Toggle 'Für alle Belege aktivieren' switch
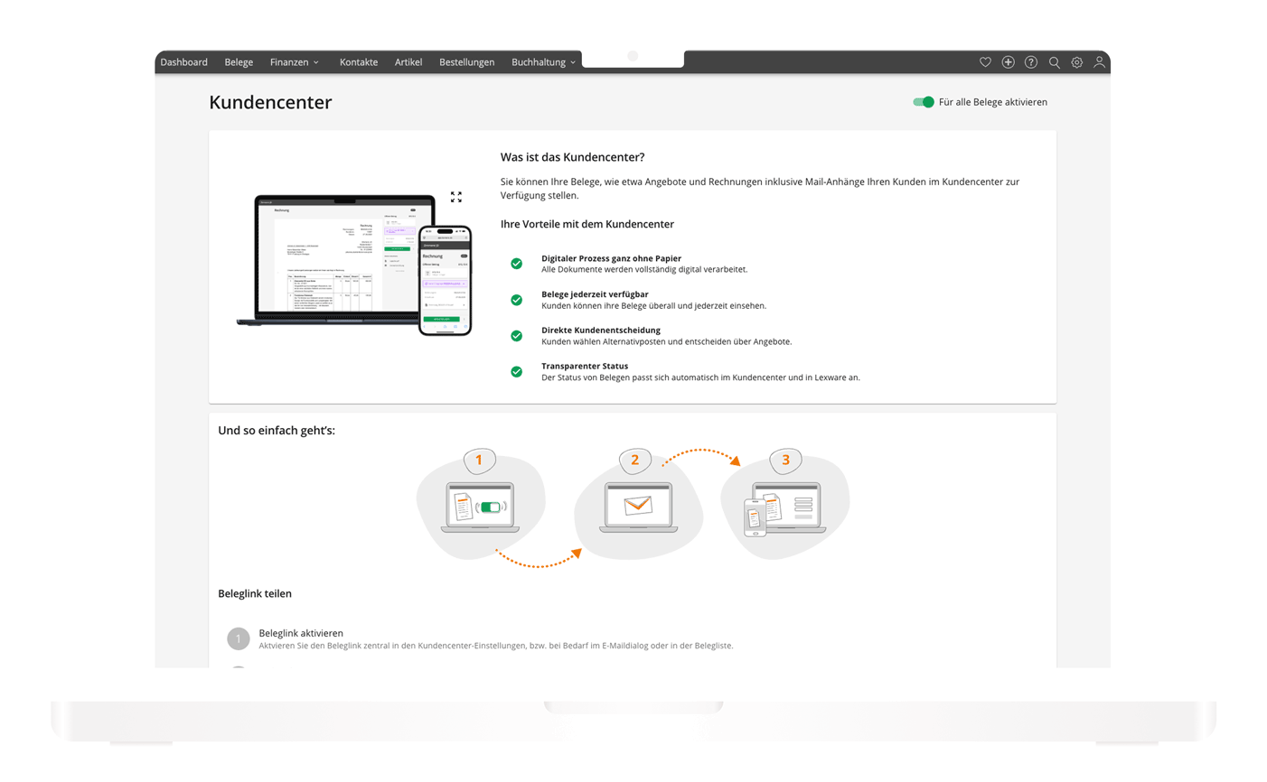 point(923,102)
